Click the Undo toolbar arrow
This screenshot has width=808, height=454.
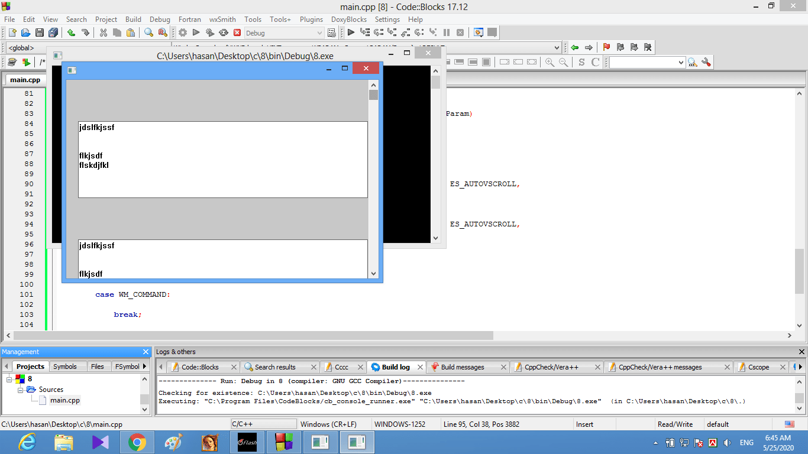pyautogui.click(x=71, y=33)
